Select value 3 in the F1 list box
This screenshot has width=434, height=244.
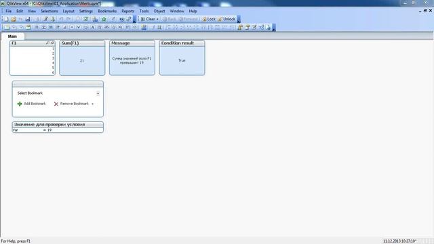[x=33, y=58]
